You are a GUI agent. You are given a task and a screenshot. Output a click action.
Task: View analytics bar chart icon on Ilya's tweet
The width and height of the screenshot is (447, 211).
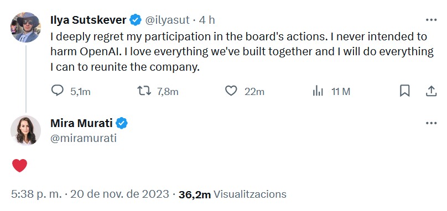point(318,91)
